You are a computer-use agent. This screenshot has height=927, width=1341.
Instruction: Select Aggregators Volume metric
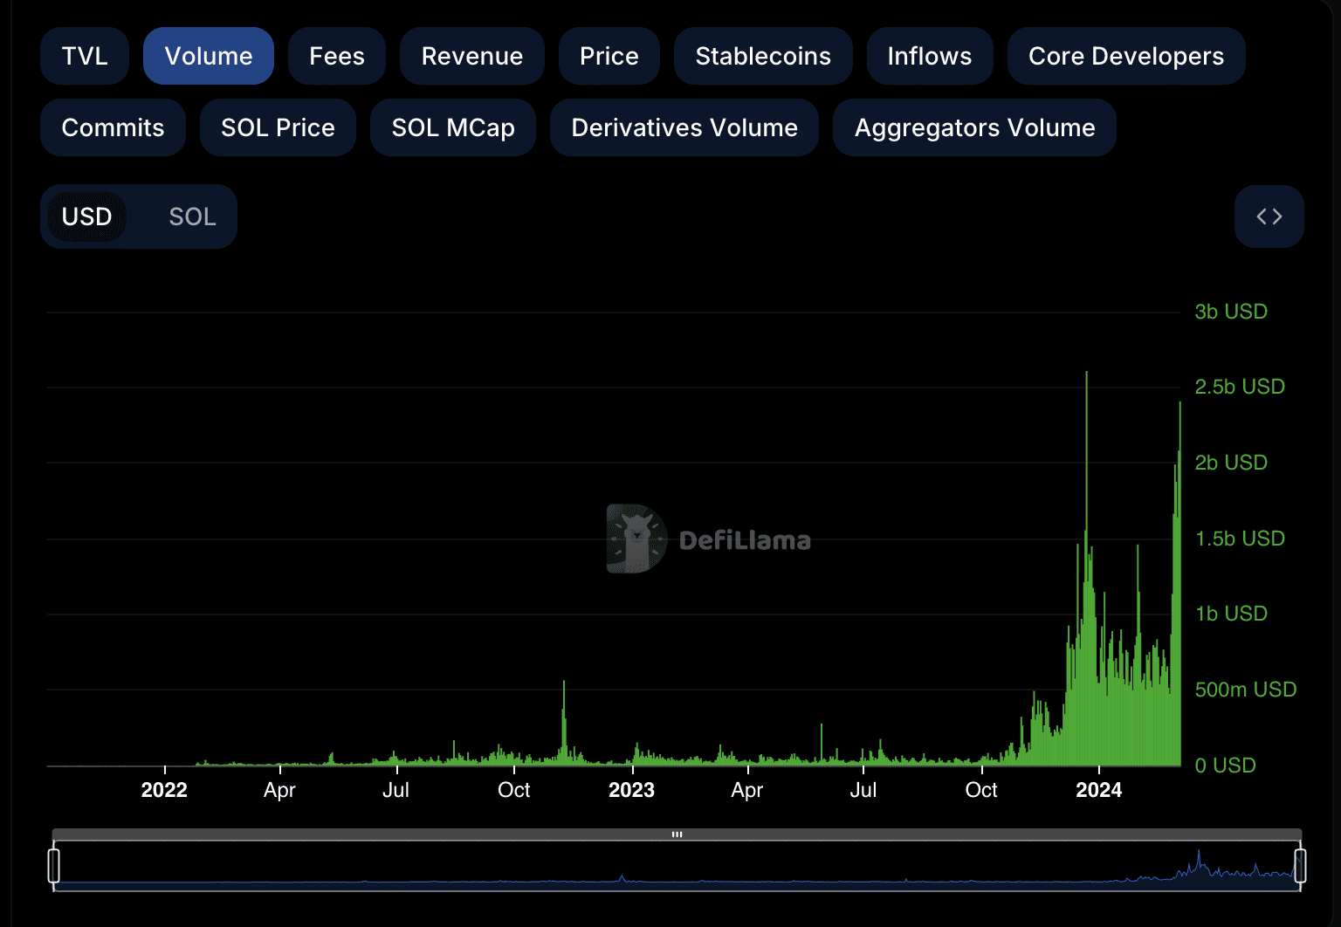(973, 127)
